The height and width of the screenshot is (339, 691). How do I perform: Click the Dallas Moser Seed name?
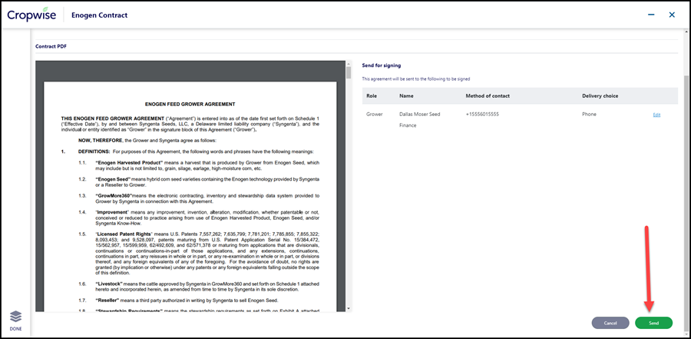coord(419,115)
